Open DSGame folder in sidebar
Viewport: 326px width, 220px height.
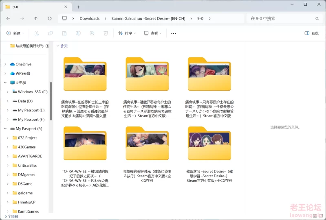click(22, 184)
